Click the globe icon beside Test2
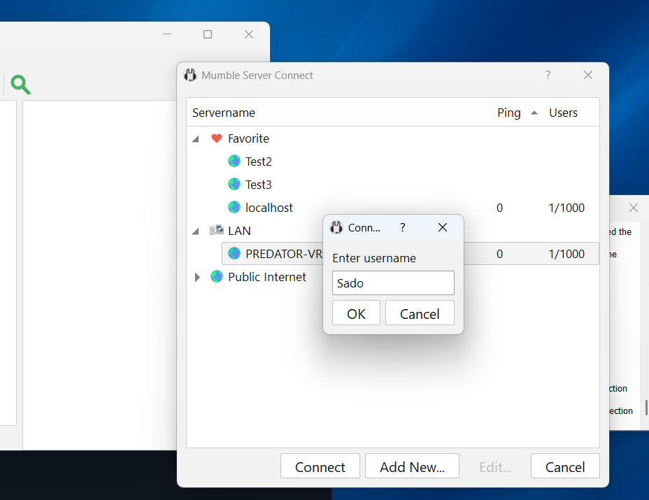The width and height of the screenshot is (649, 500). pyautogui.click(x=234, y=162)
